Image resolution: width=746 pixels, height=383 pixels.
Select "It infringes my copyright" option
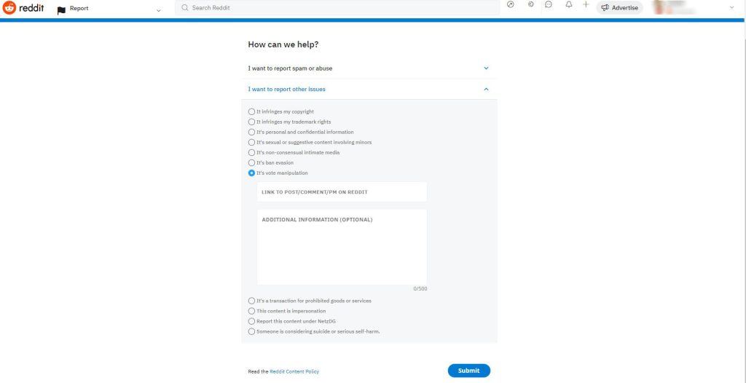(x=252, y=111)
